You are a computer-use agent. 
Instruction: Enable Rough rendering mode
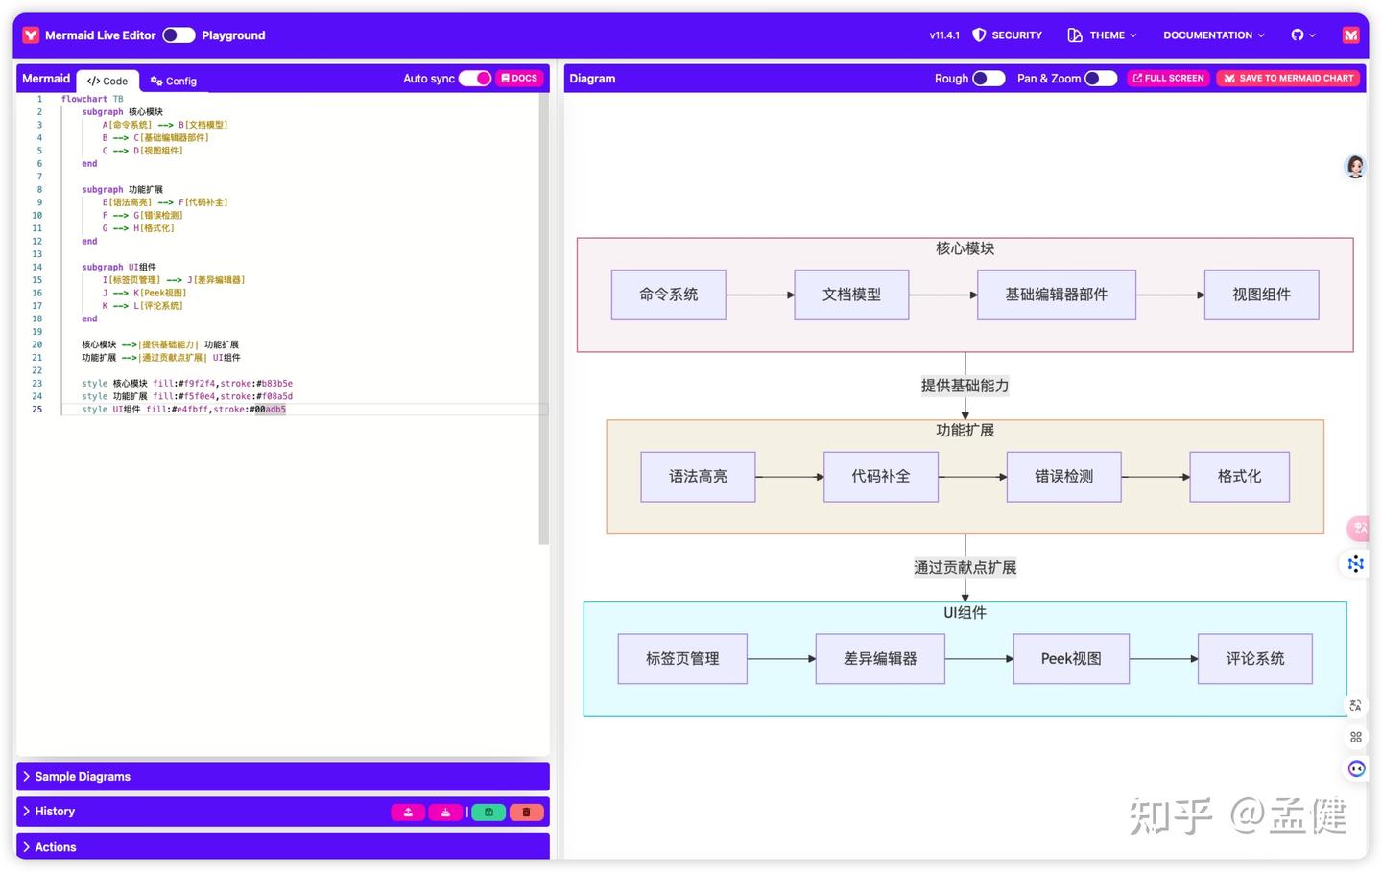point(988,78)
